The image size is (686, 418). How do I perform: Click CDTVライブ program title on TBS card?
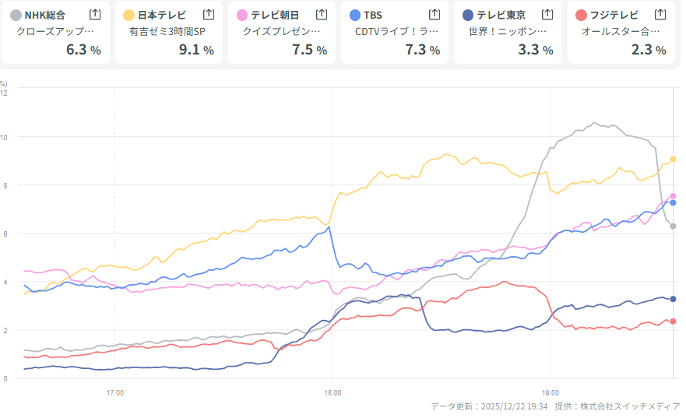[396, 32]
